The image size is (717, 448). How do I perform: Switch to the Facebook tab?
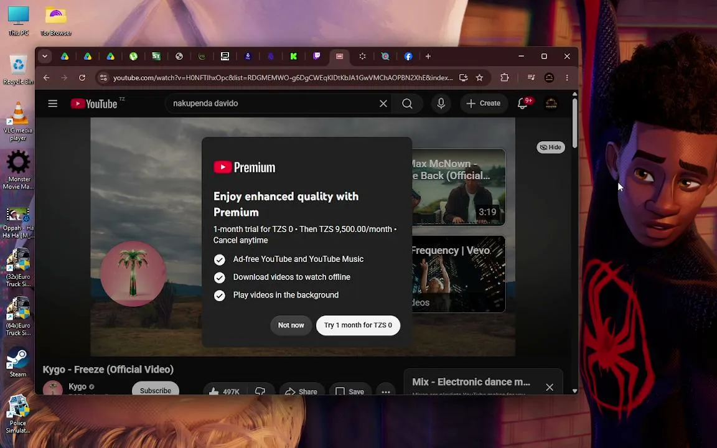coord(408,56)
